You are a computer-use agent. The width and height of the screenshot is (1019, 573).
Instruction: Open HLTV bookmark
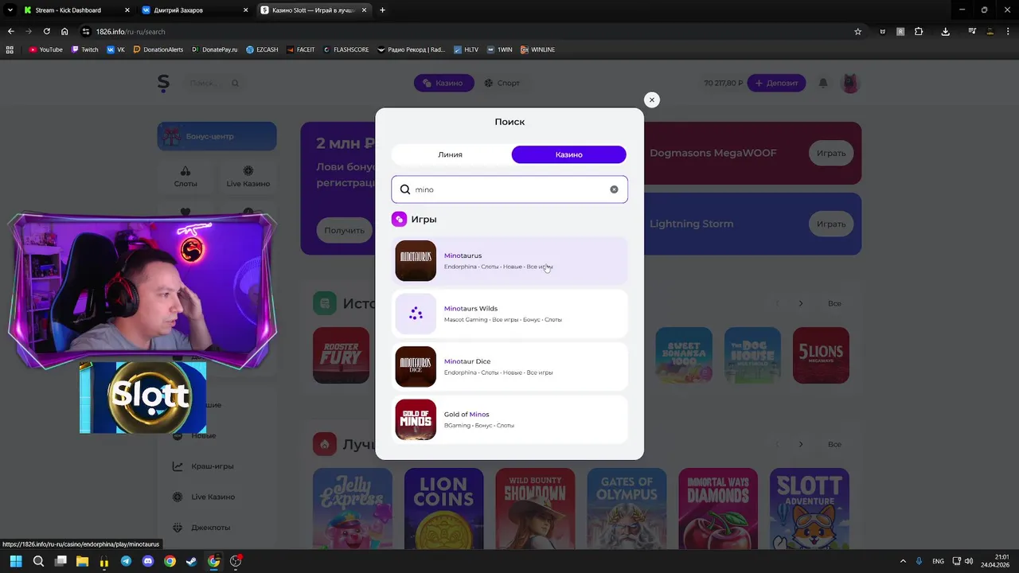[466, 49]
